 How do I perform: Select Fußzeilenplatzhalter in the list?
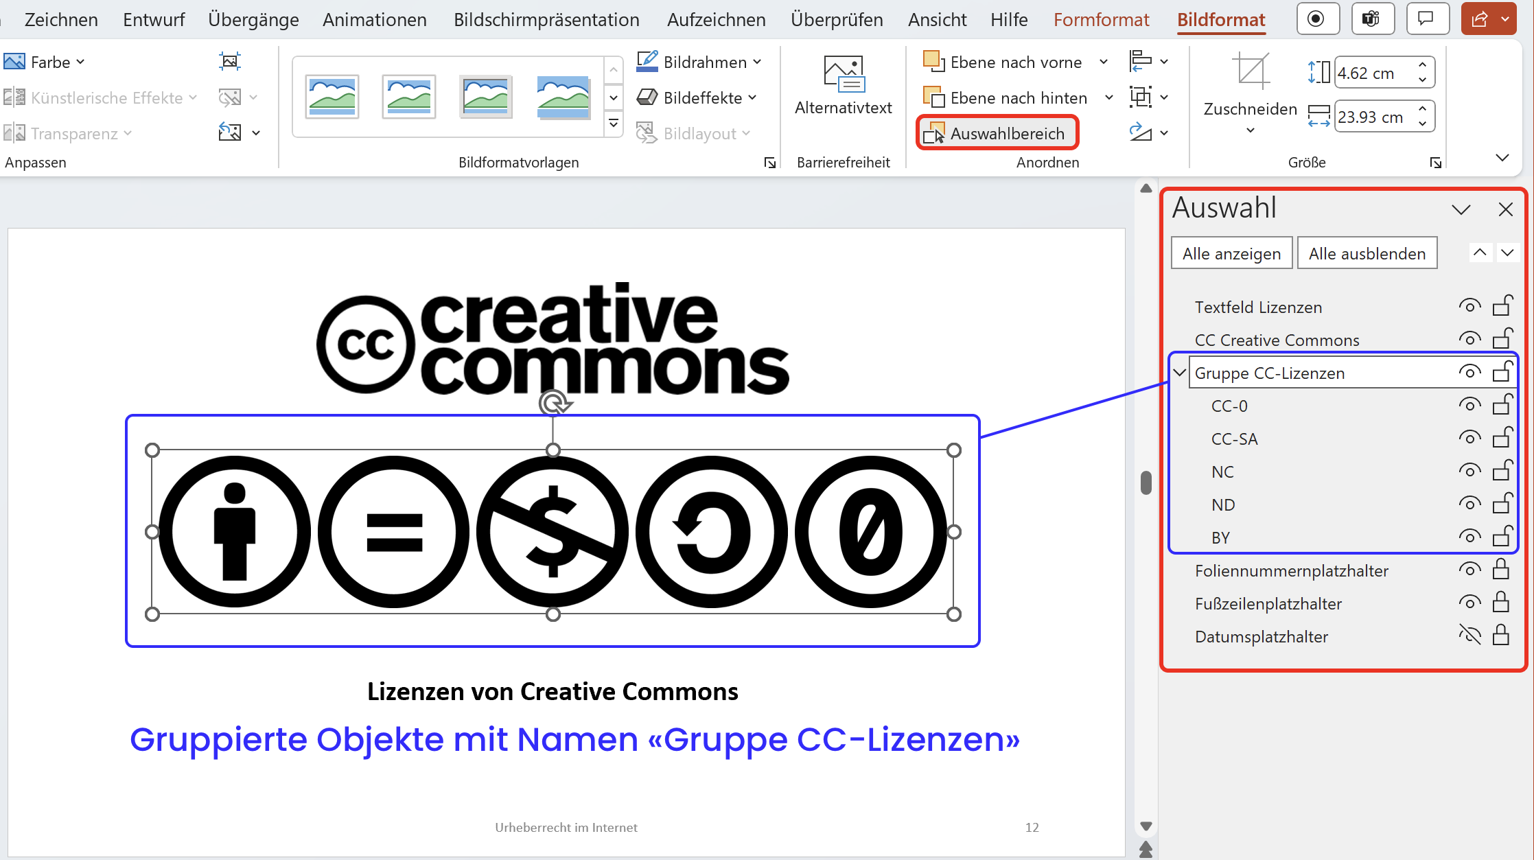point(1268,603)
